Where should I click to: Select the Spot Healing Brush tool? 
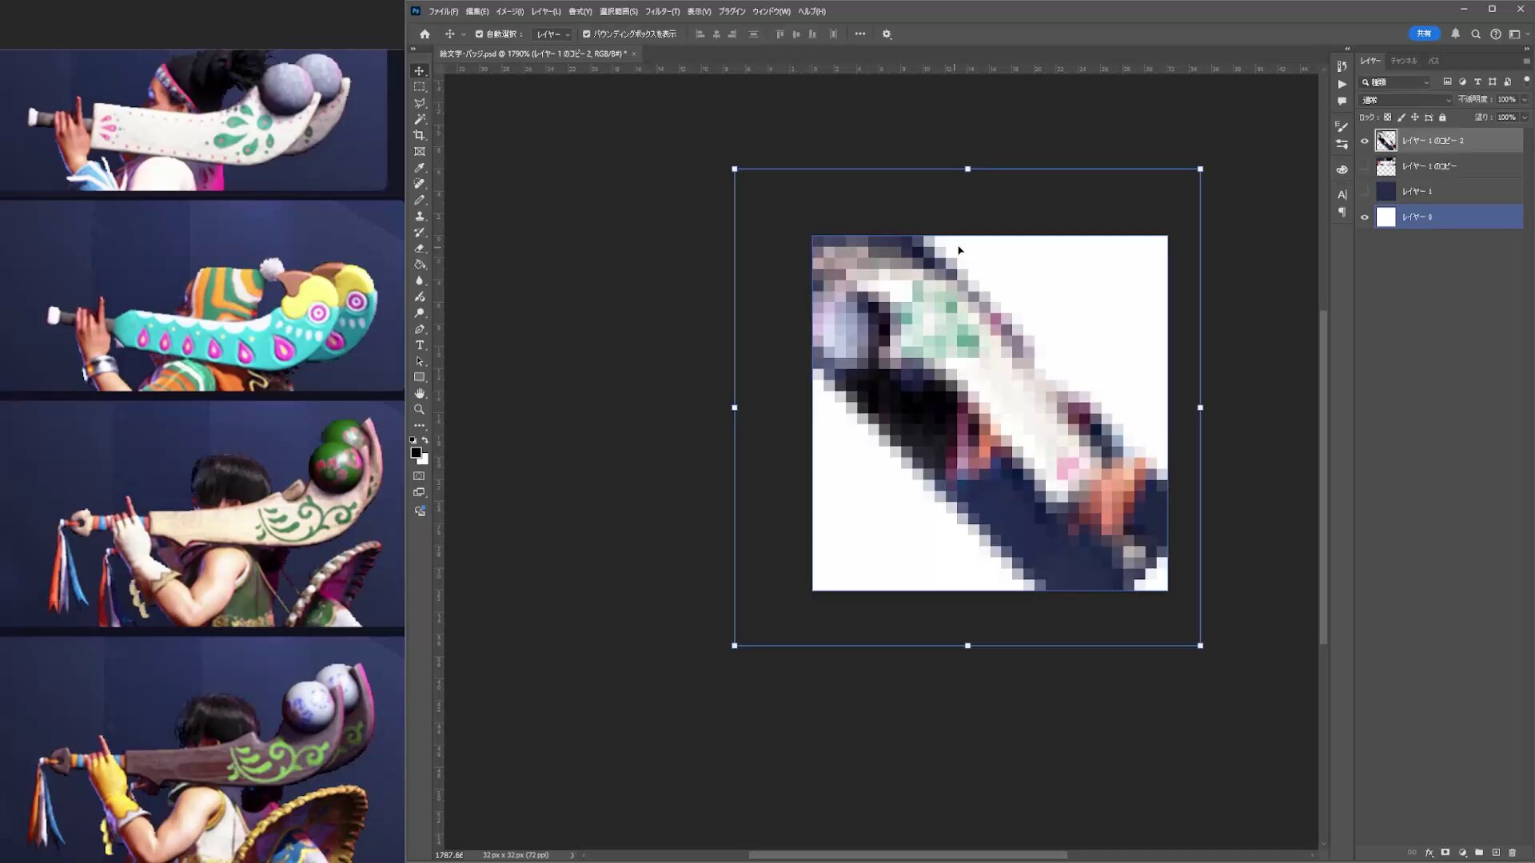point(419,184)
